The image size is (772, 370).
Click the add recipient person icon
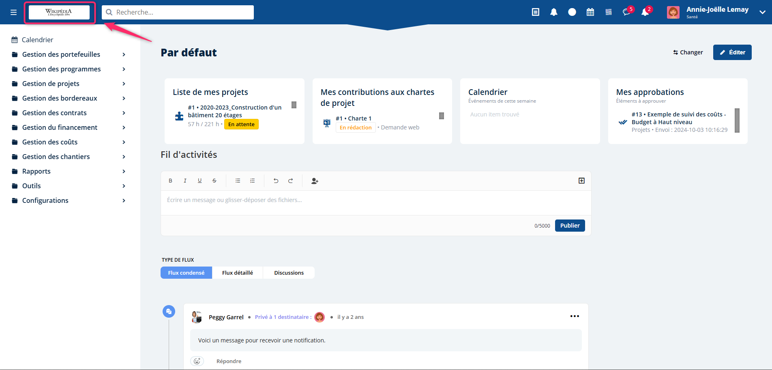315,181
